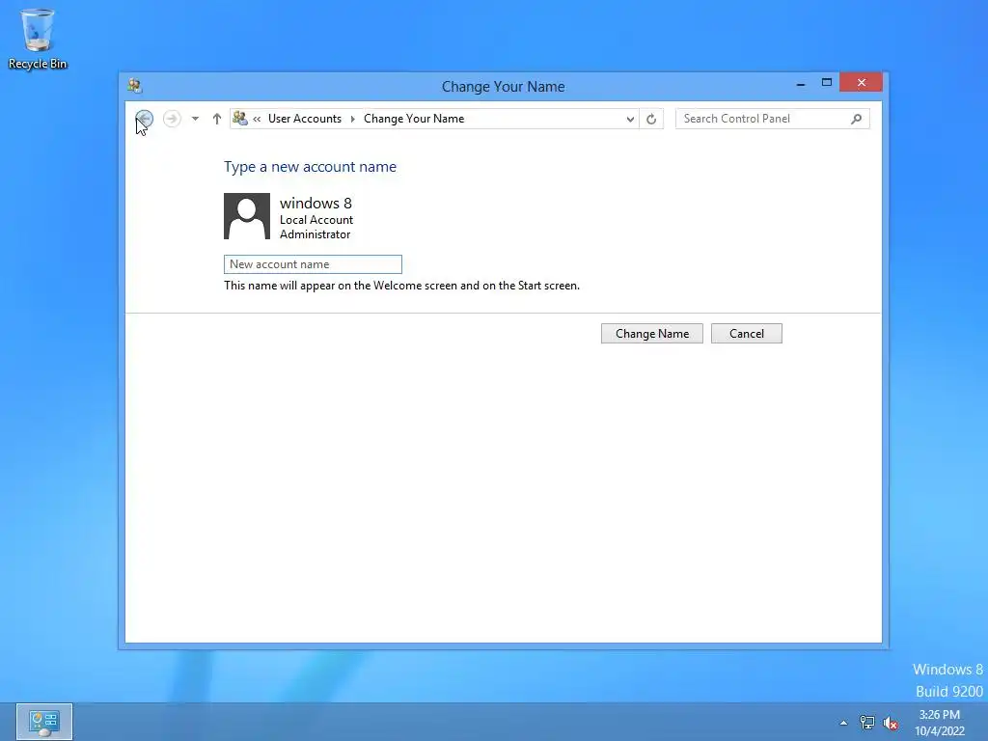Click the 'Local Account' label
This screenshot has height=741, width=988.
316,220
